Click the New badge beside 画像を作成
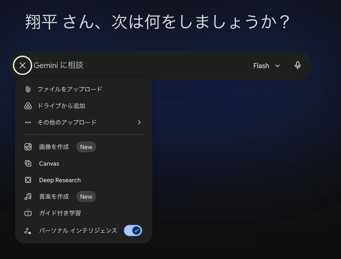Screen dimensions: 341x259 (x=86, y=147)
